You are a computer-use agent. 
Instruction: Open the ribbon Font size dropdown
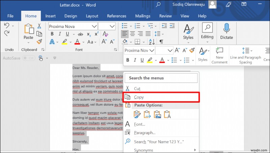(x=112, y=27)
